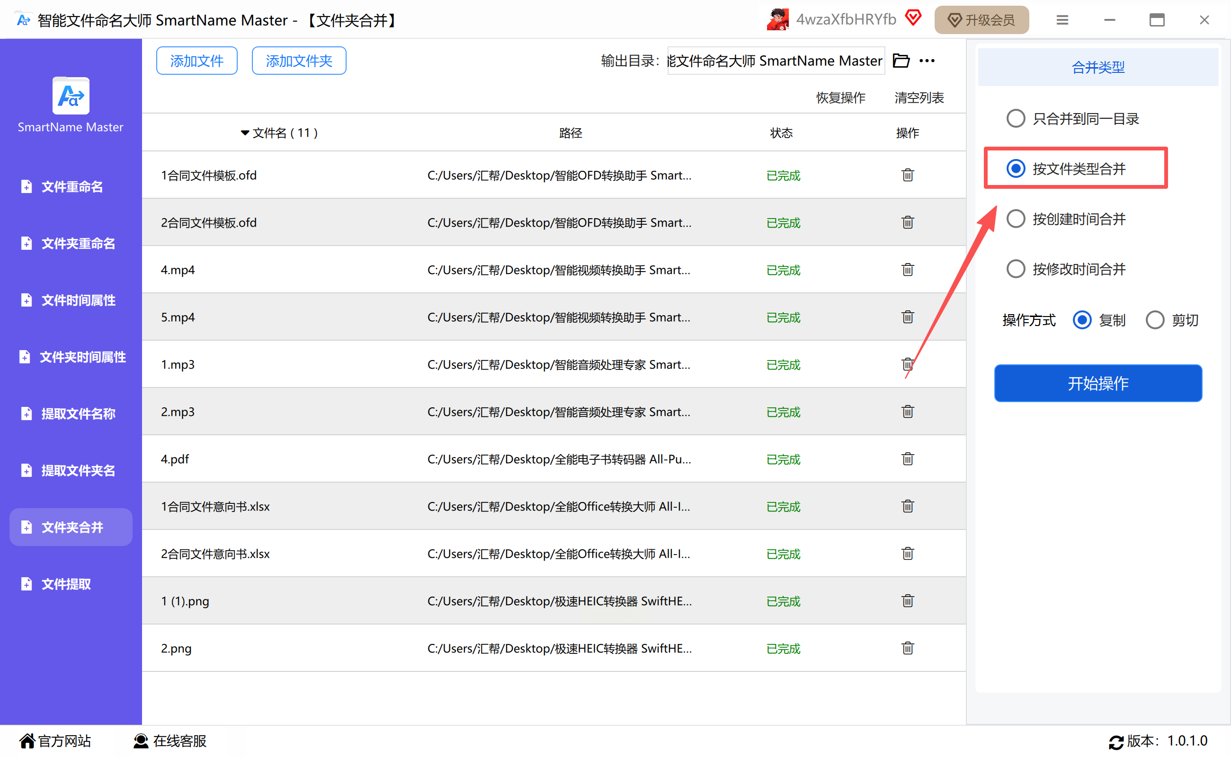Switch to 文件提取 sidebar item

[66, 584]
